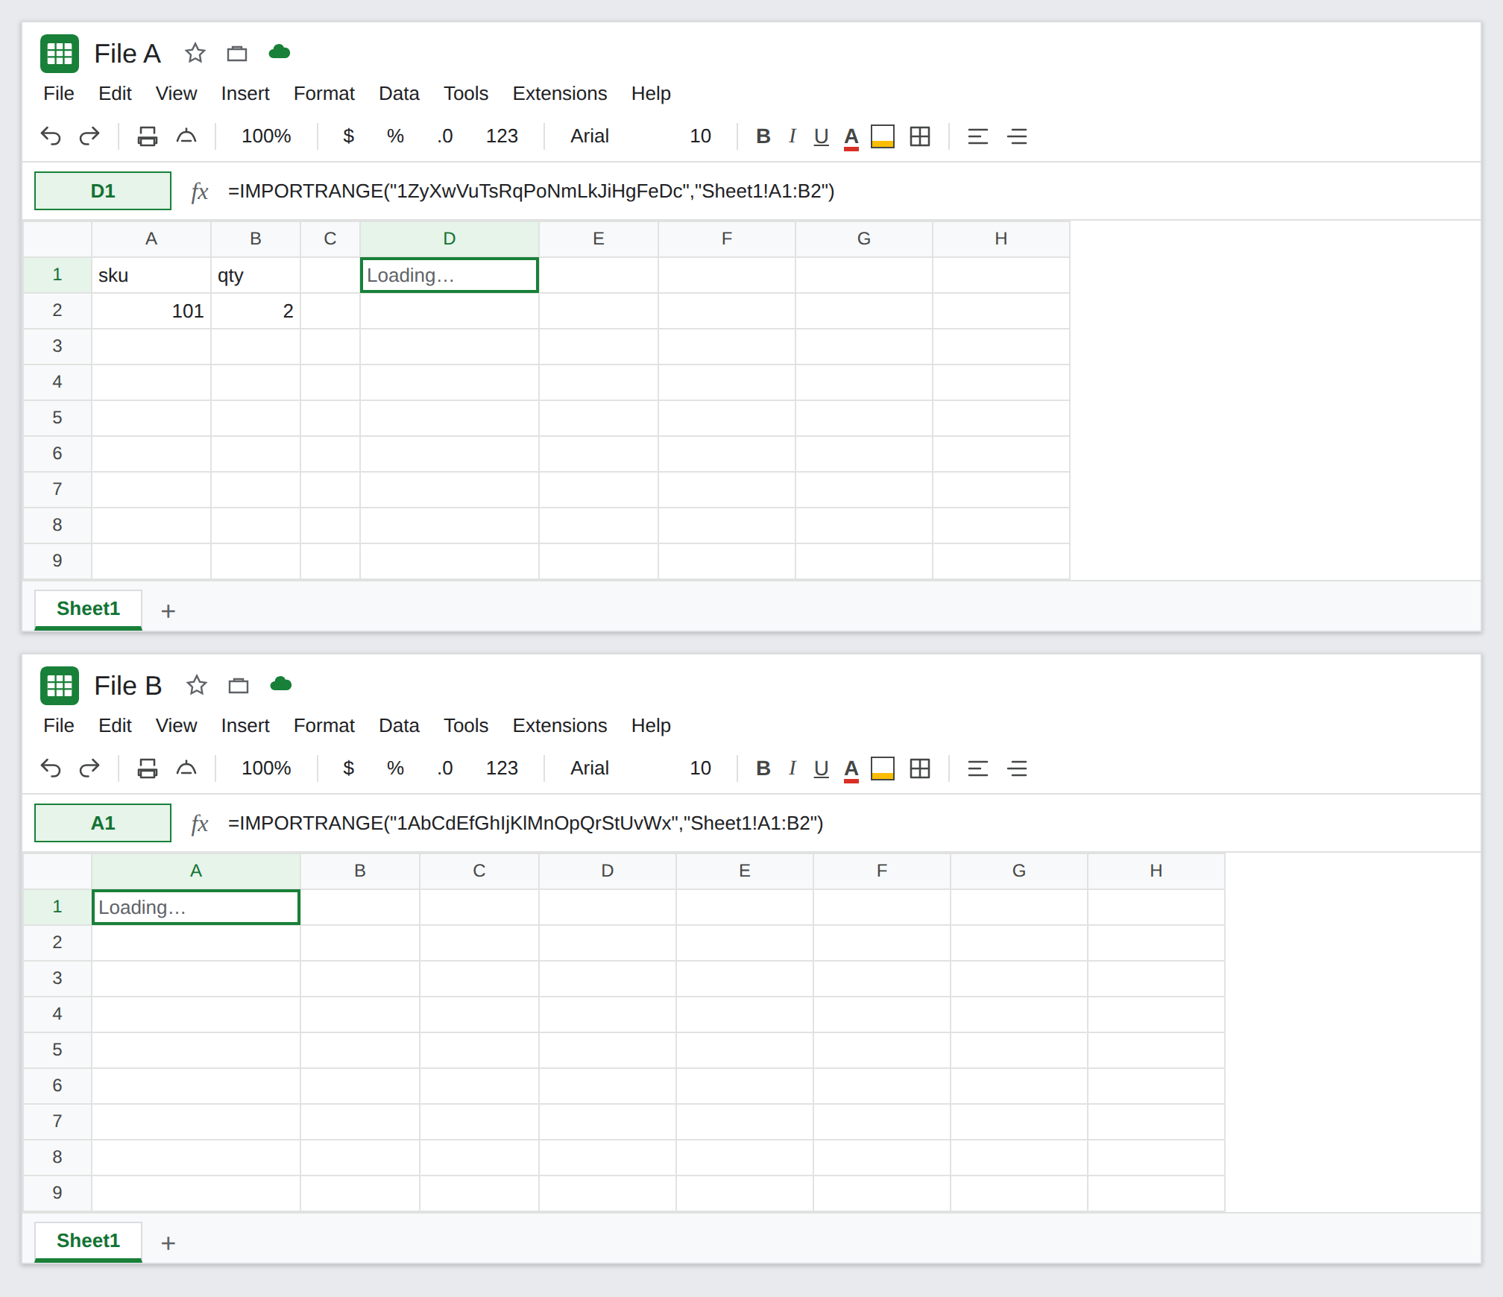Click the redo icon in File A
This screenshot has height=1297, width=1503.
[x=89, y=136]
